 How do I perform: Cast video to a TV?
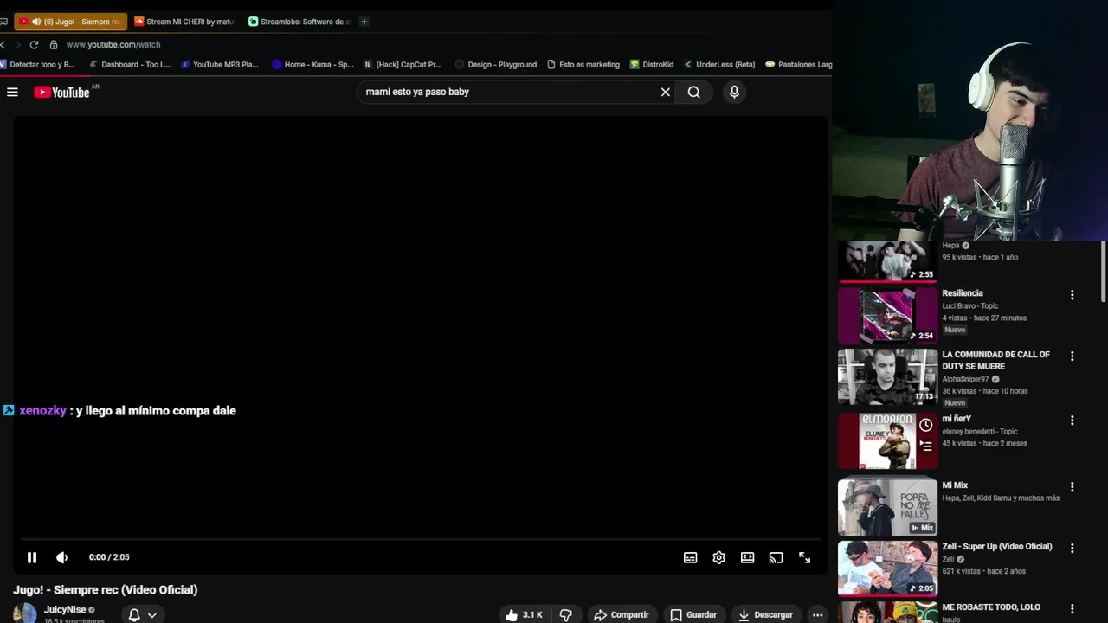click(776, 558)
